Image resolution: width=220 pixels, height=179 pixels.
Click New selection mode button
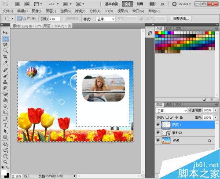pyautogui.click(x=19, y=18)
